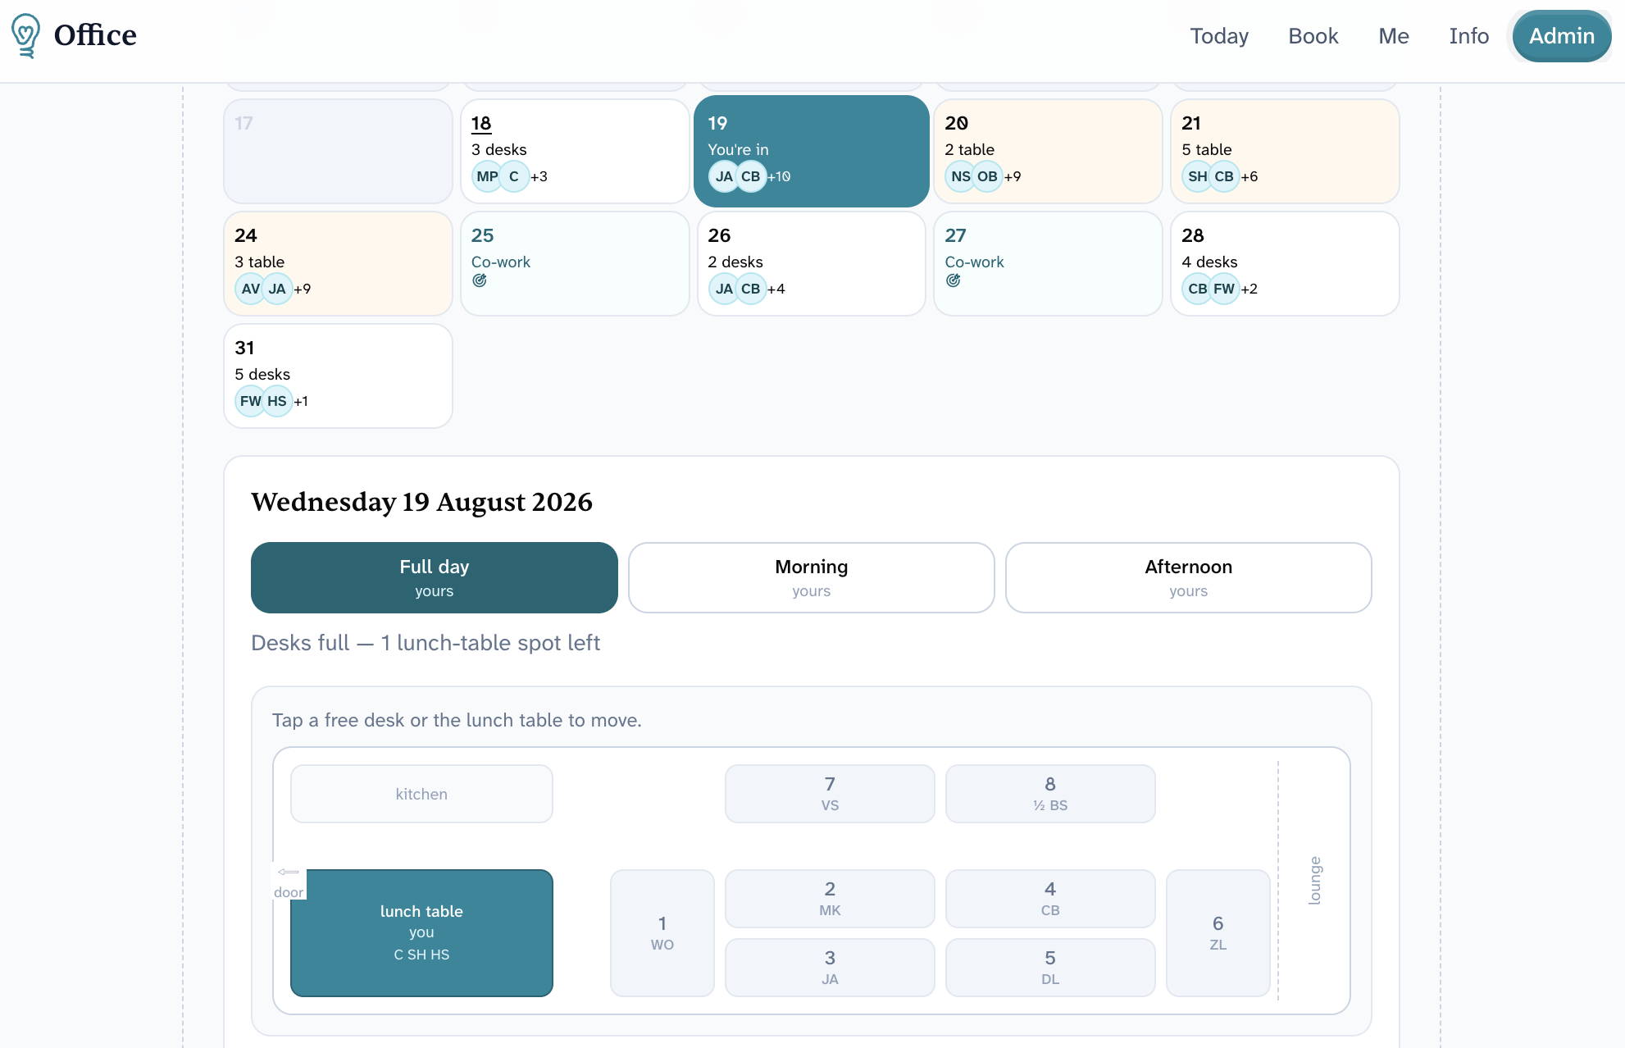Open the Admin section

[x=1562, y=36]
